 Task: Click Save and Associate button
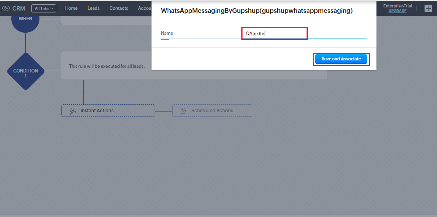(341, 59)
